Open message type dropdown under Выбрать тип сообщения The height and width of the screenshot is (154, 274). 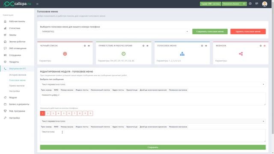point(153,84)
